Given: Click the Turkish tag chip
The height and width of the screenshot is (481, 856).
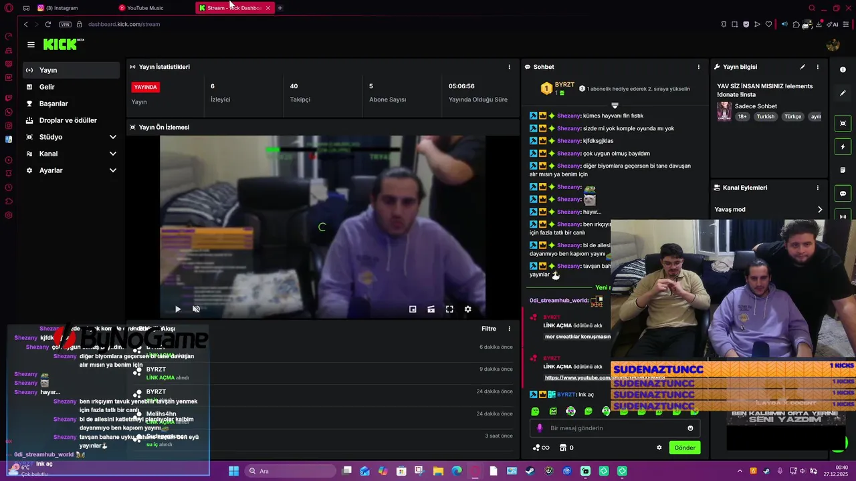Looking at the screenshot, I should click(765, 116).
